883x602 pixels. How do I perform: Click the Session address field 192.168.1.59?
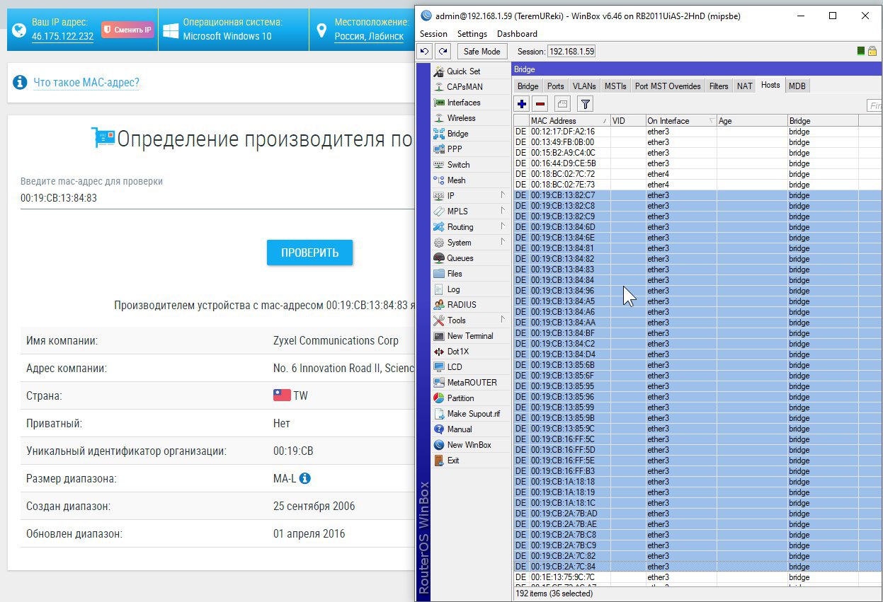coord(571,51)
